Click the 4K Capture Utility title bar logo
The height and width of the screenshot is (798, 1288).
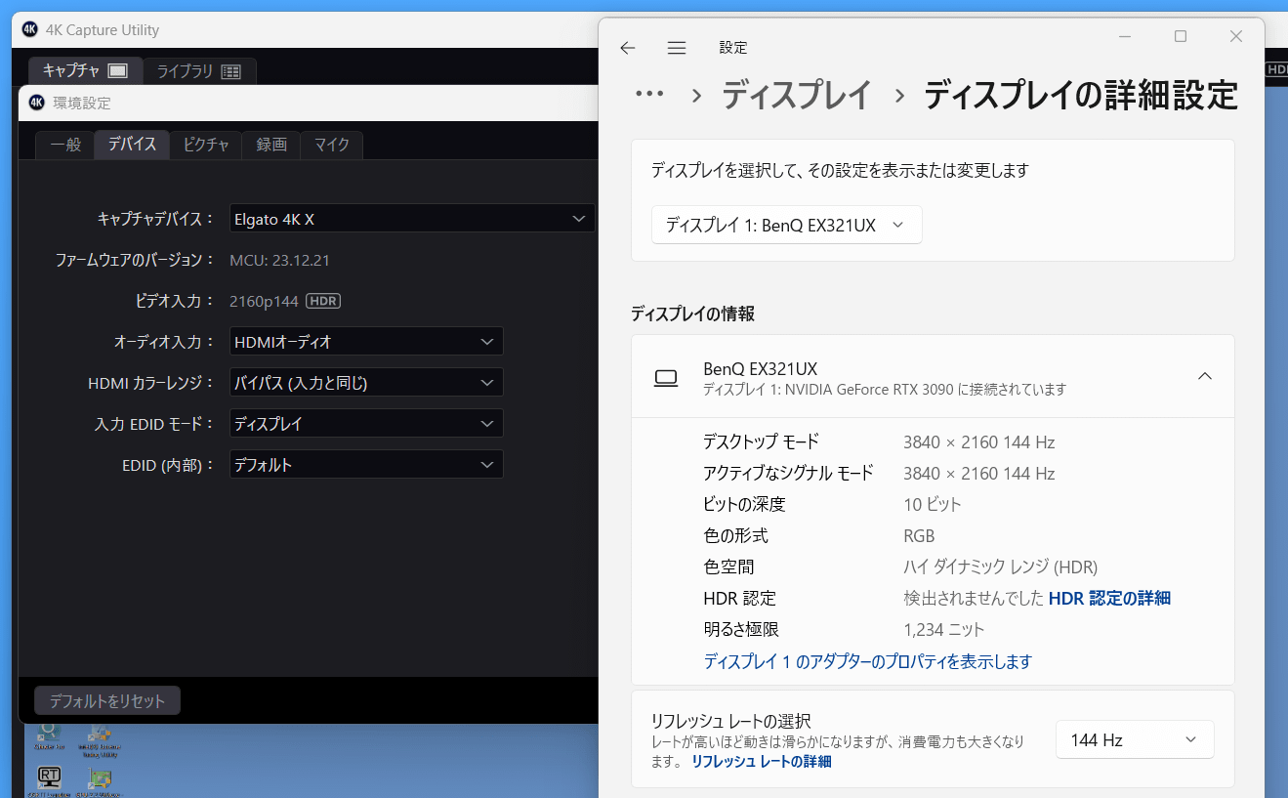[x=29, y=30]
